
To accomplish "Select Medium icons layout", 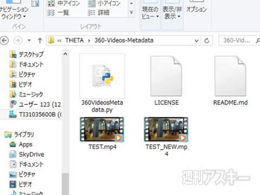I will pos(64,3).
